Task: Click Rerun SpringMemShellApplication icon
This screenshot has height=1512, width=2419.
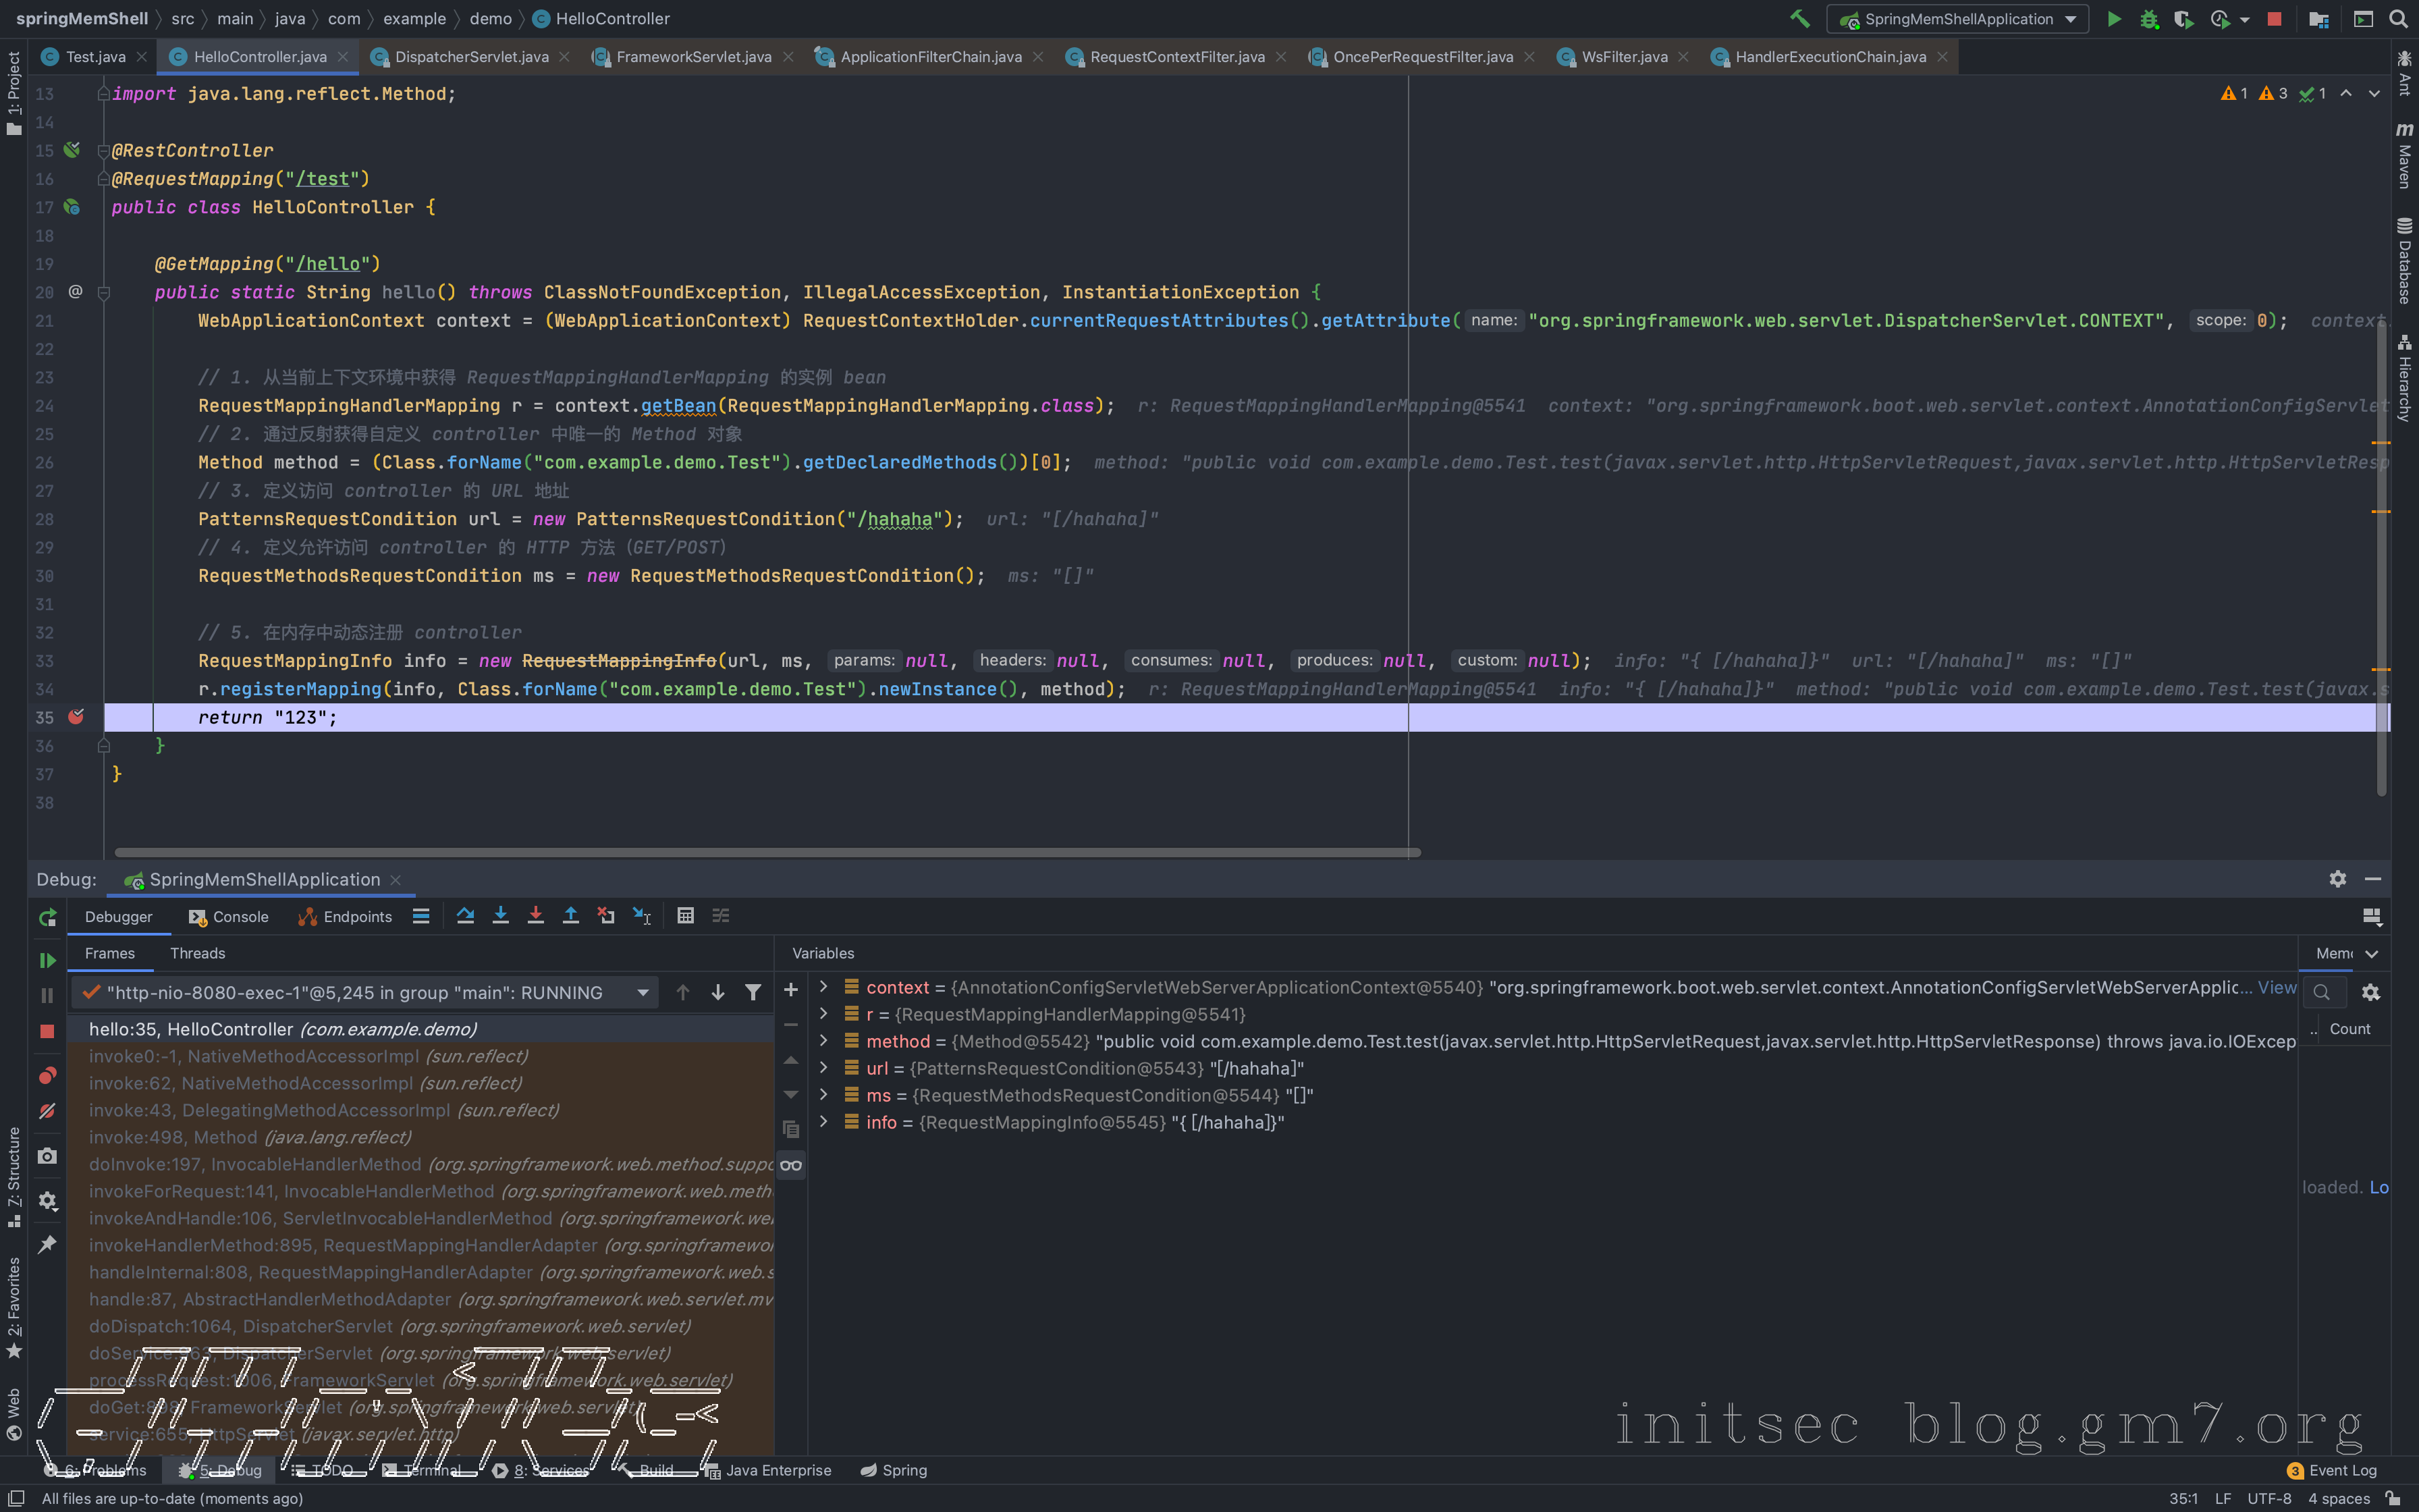Action: 47,918
